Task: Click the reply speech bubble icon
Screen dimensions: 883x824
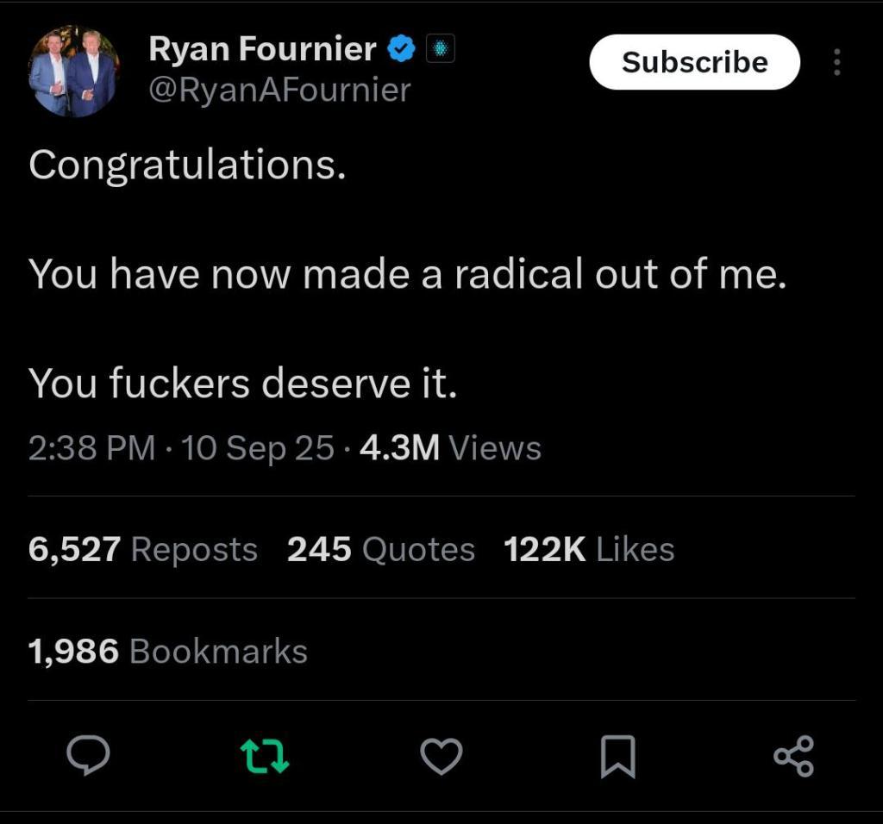Action: pos(89,756)
